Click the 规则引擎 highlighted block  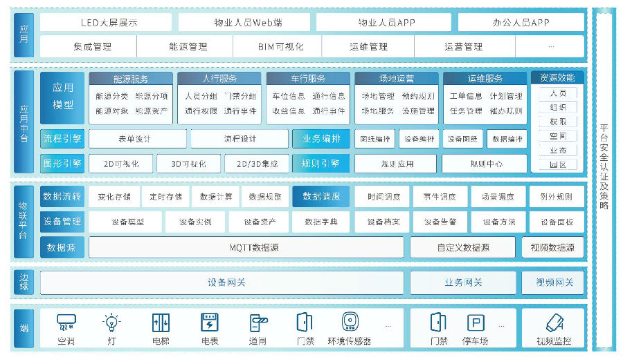[320, 164]
